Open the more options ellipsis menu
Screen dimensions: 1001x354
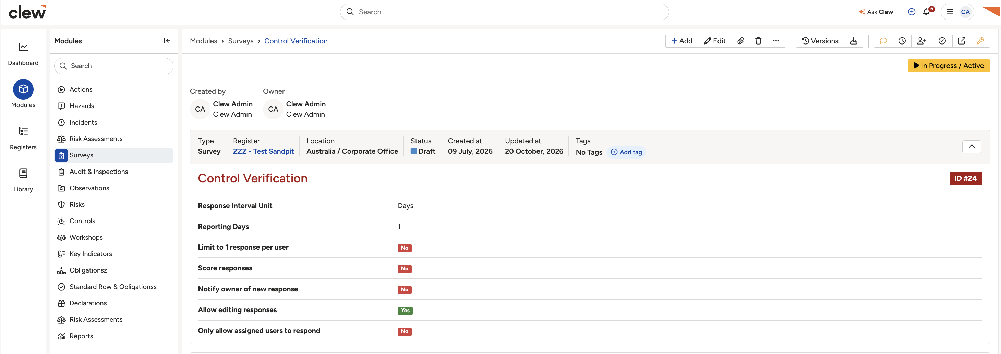click(x=776, y=41)
